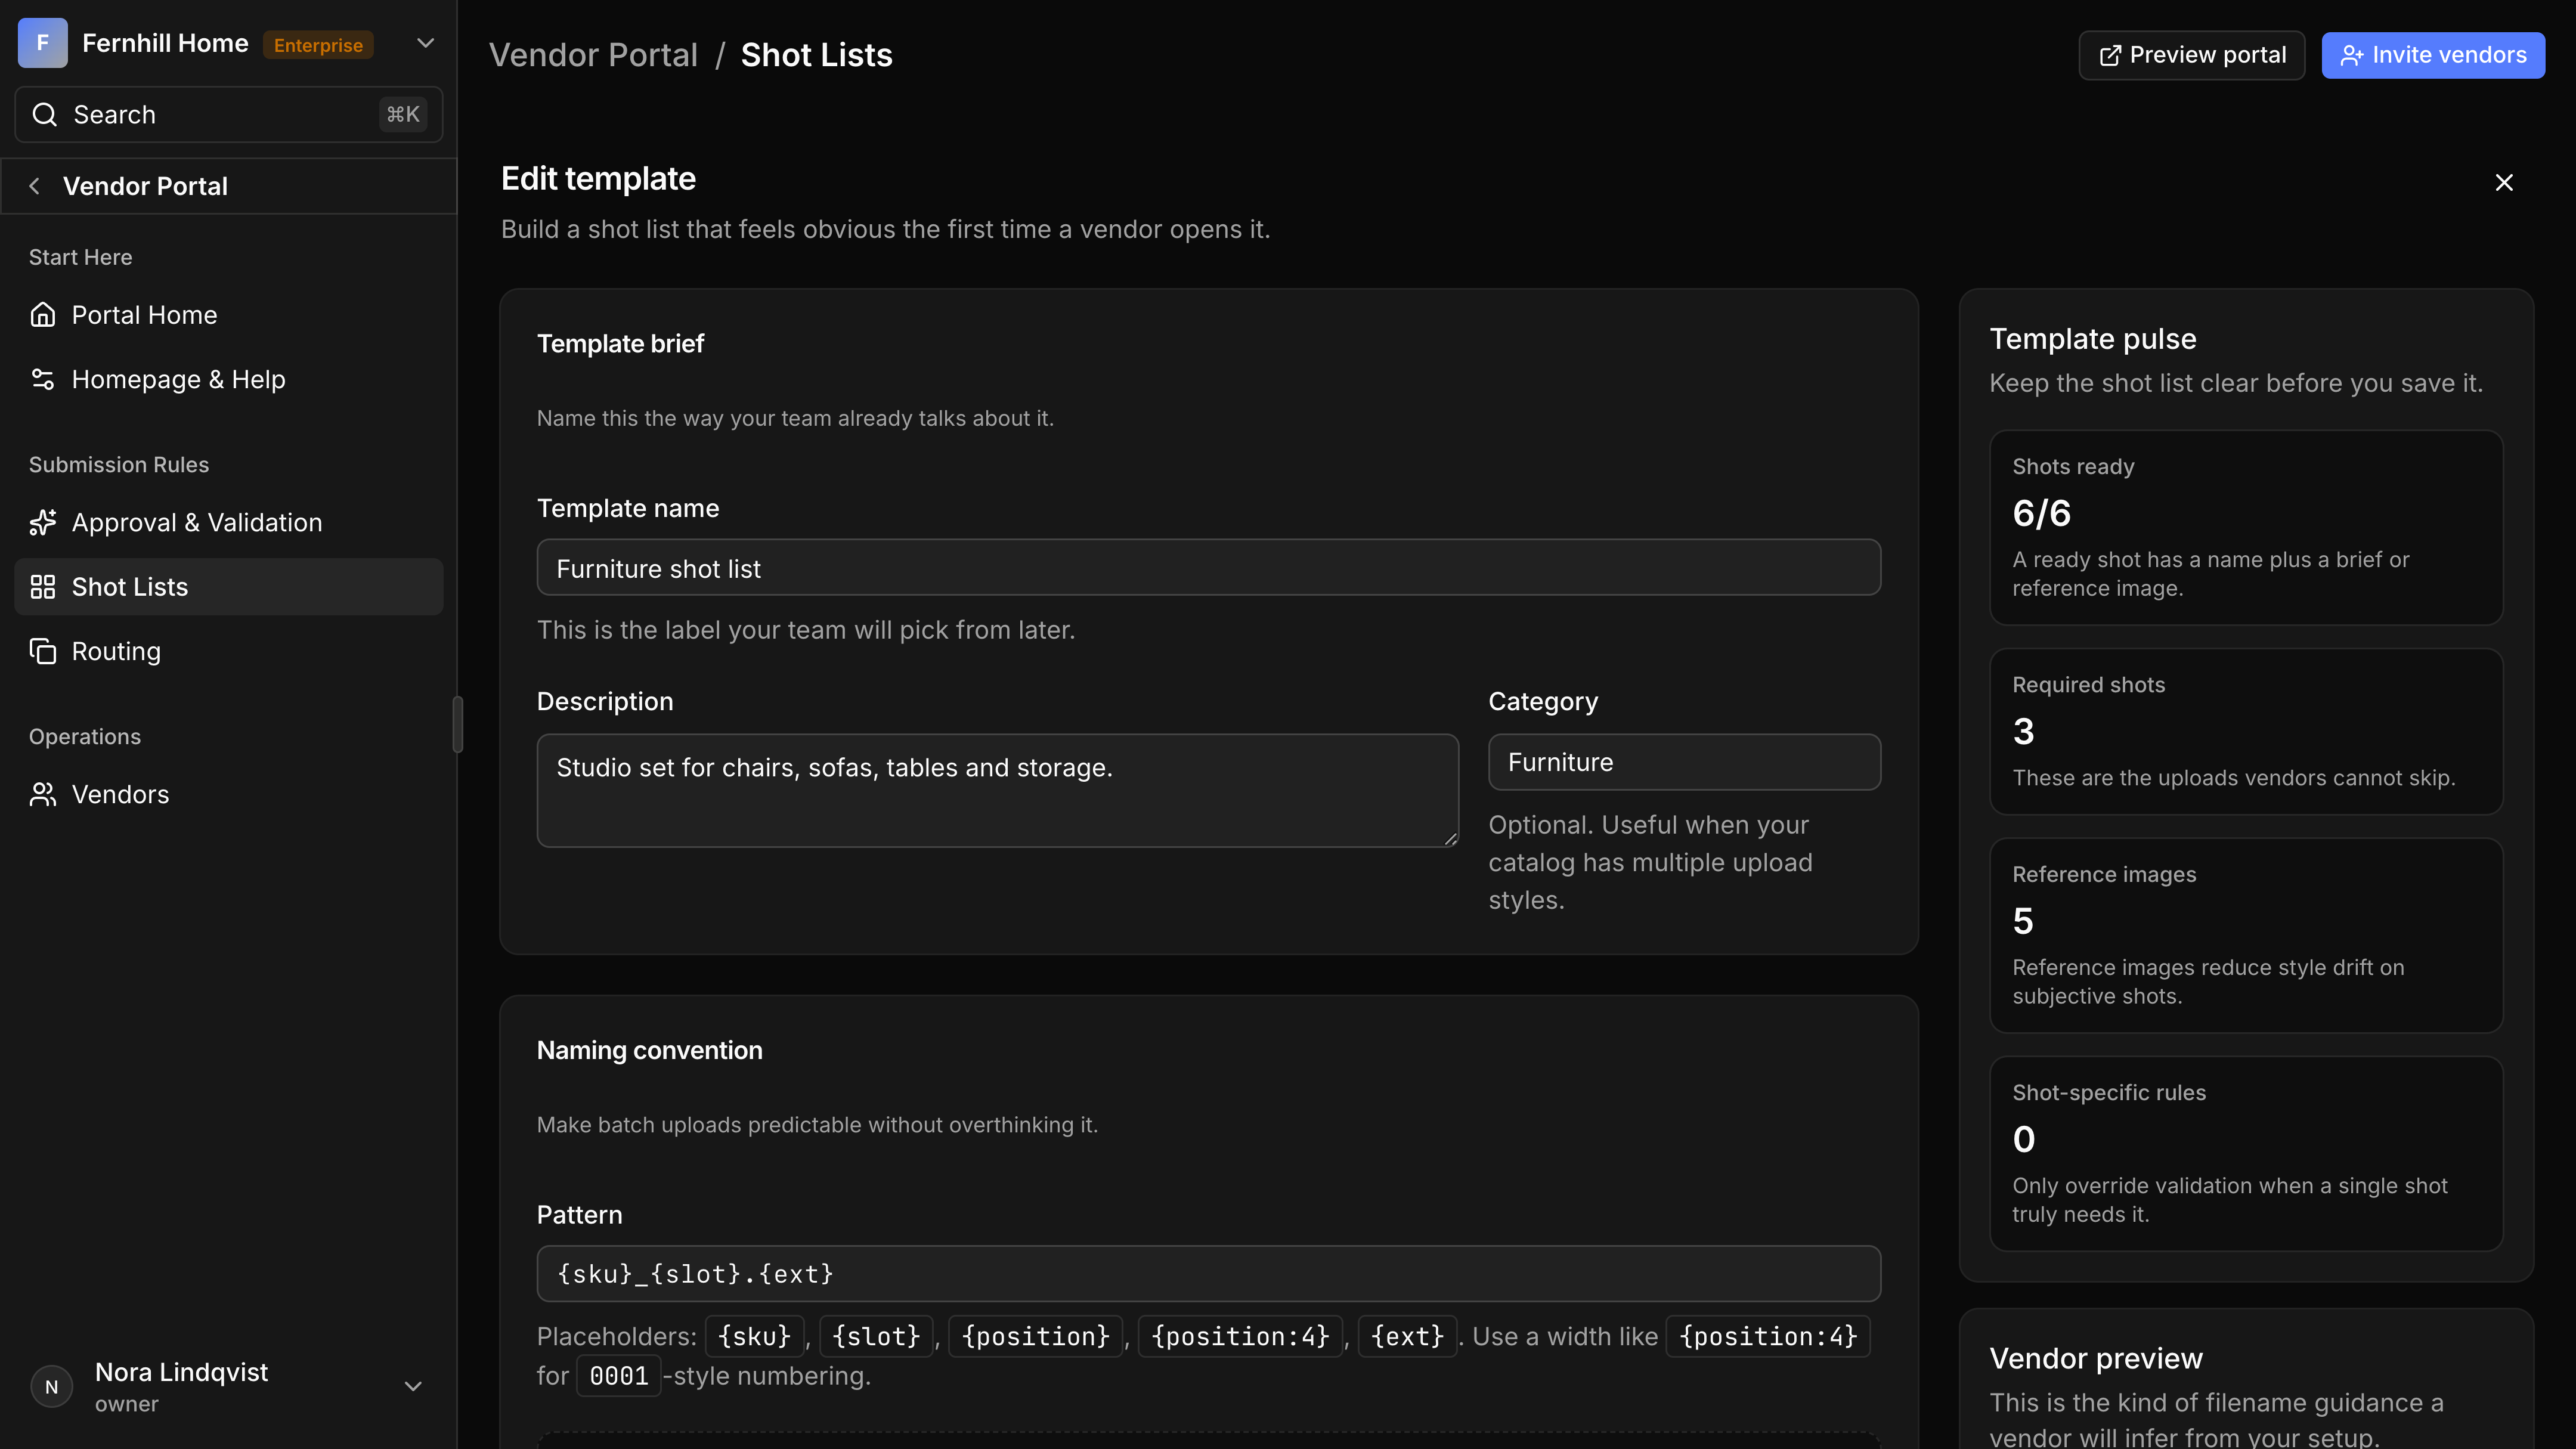Open the Portal Home home icon
The width and height of the screenshot is (2576, 1449).
coord(42,315)
